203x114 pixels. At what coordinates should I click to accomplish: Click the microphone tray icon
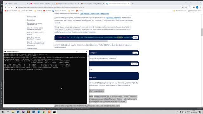180,112
